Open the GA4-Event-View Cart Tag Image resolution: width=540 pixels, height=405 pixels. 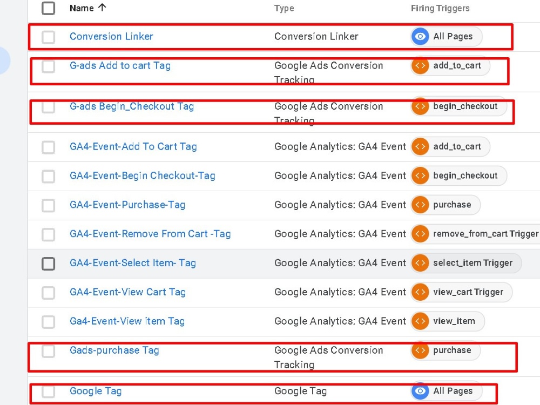click(127, 292)
